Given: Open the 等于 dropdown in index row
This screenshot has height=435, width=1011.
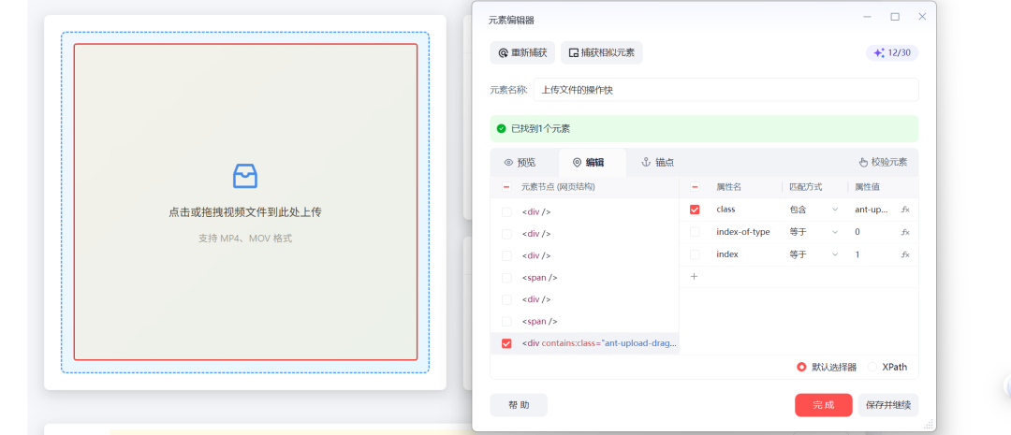Looking at the screenshot, I should pos(813,254).
